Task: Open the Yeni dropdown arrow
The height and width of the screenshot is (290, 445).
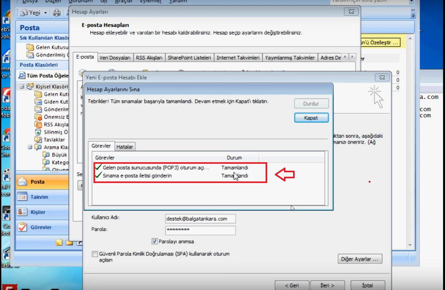Action: pyautogui.click(x=45, y=13)
